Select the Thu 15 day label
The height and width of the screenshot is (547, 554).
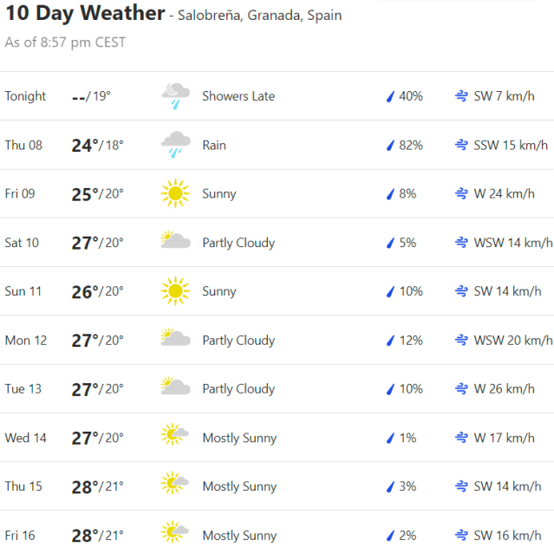(x=23, y=486)
